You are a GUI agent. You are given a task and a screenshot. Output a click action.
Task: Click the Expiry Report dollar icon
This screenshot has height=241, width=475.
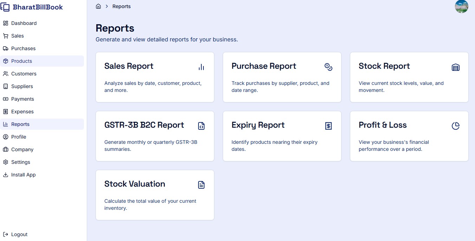328,126
